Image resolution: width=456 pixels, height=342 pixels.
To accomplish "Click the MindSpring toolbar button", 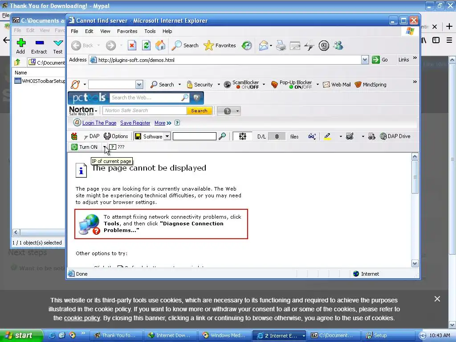I will click(x=371, y=85).
